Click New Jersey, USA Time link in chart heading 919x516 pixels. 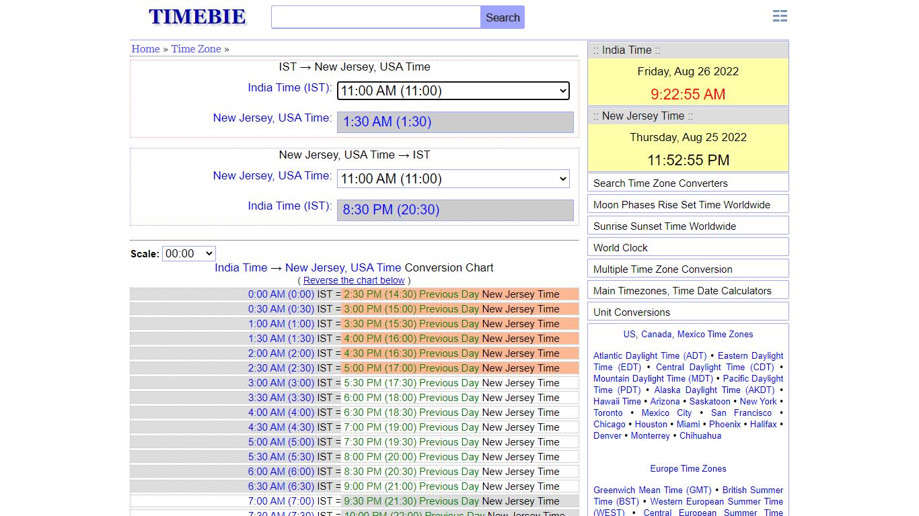click(343, 267)
